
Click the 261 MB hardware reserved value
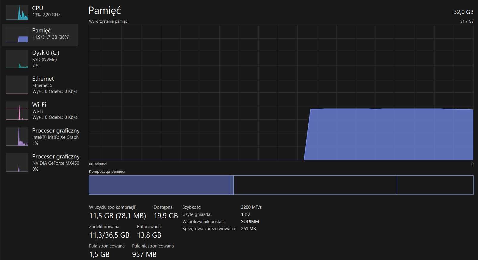point(249,229)
